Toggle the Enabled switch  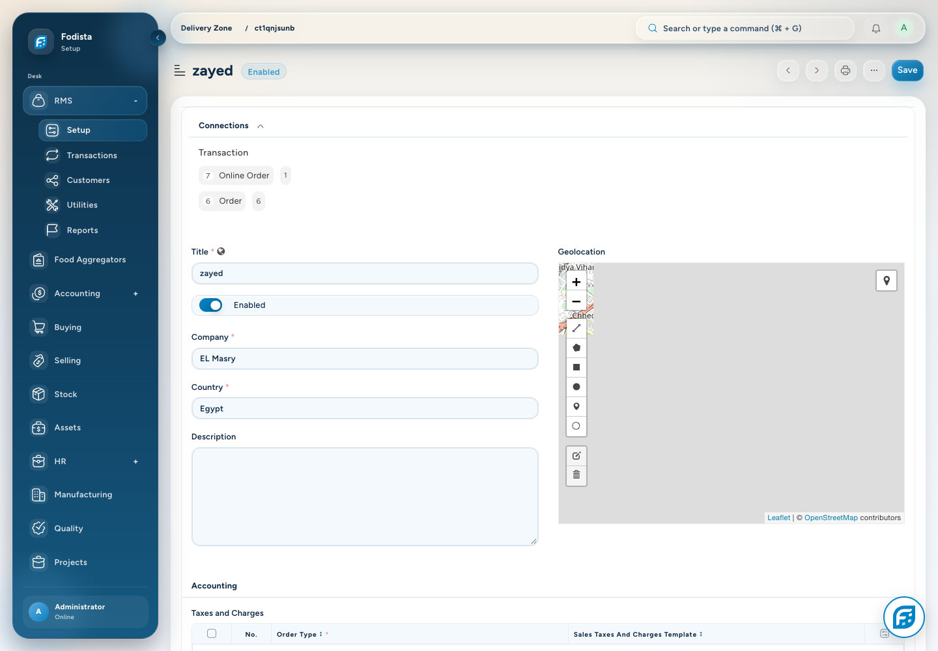(211, 305)
